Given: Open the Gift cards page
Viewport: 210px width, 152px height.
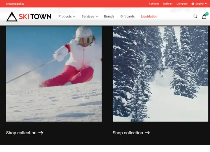Looking at the screenshot, I should point(127,16).
